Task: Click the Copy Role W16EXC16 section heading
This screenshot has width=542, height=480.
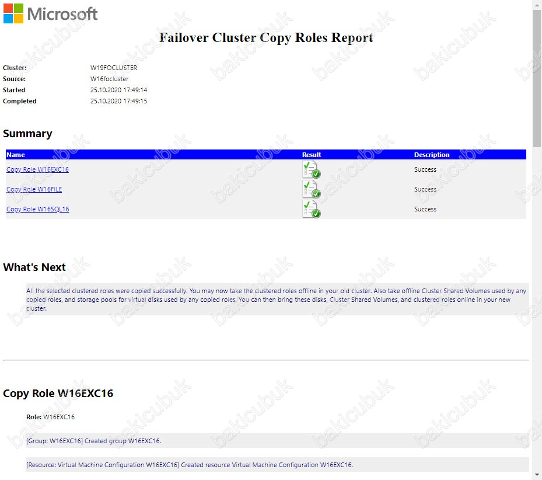Action: tap(58, 394)
